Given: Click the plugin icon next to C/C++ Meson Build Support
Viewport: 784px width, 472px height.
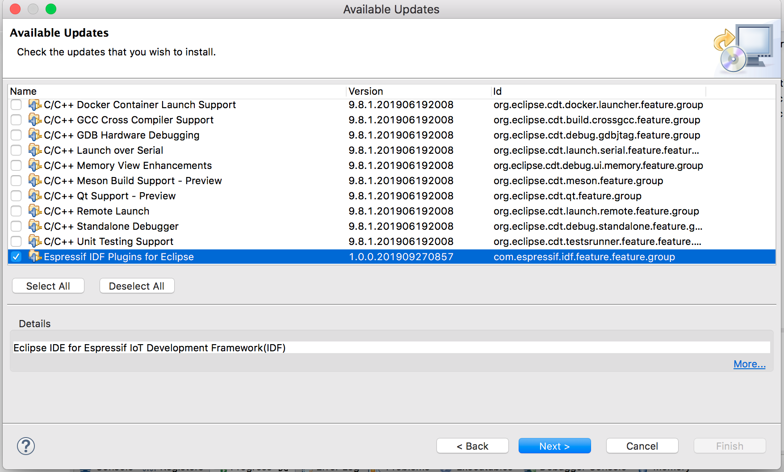Looking at the screenshot, I should point(34,181).
